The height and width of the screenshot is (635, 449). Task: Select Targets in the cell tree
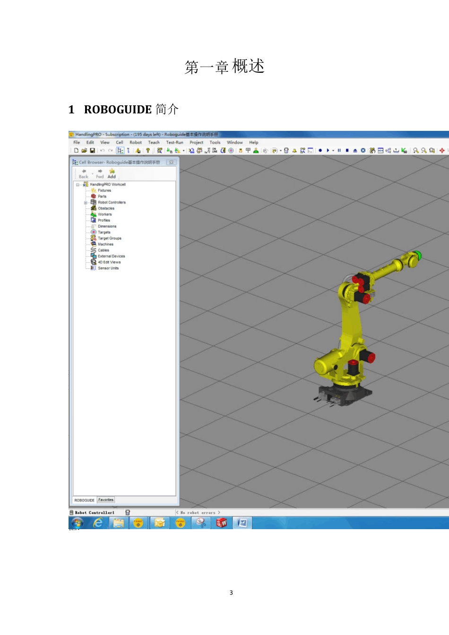pos(104,232)
